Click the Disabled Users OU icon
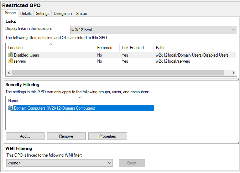Image resolution: width=240 pixels, height=173 pixels. tap(10, 55)
